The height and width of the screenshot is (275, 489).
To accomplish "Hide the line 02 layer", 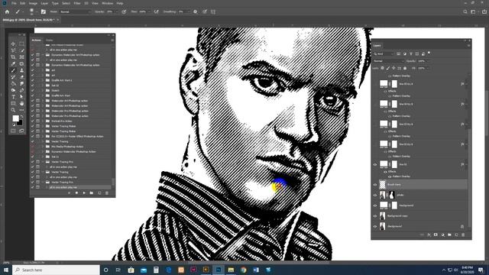I will coord(375,165).
